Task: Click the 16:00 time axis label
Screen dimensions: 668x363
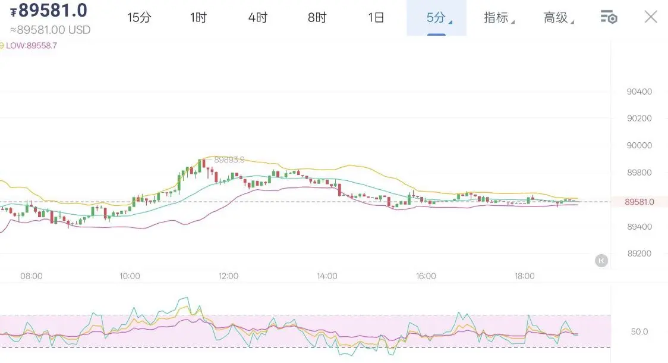Action: pyautogui.click(x=426, y=276)
